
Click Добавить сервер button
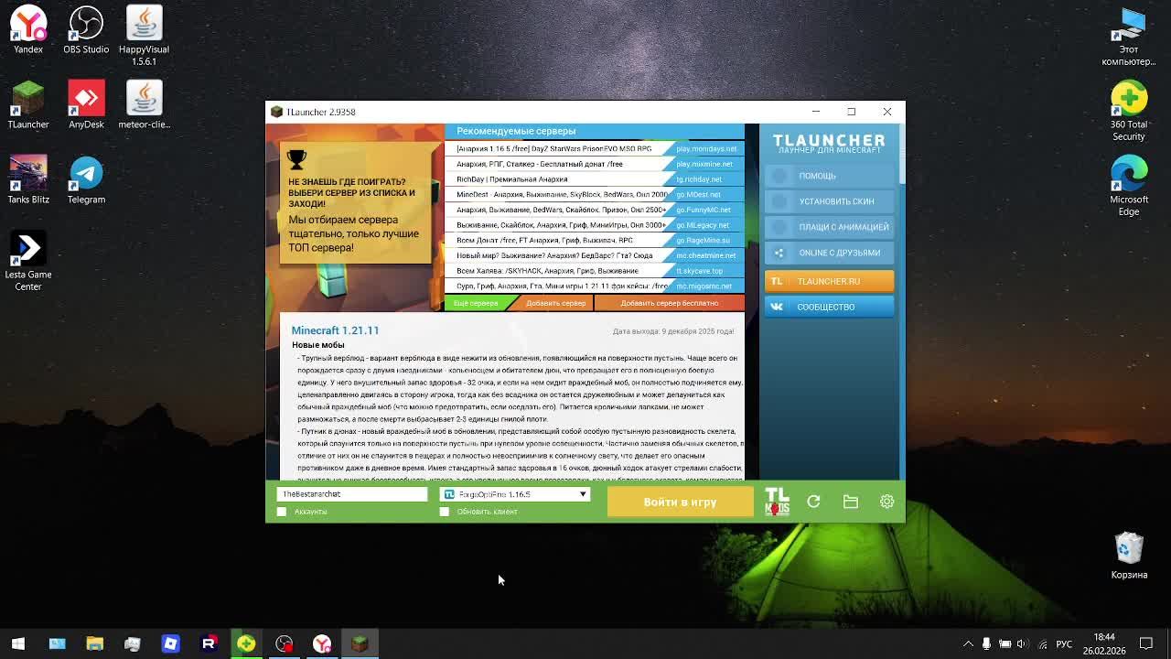coord(555,303)
